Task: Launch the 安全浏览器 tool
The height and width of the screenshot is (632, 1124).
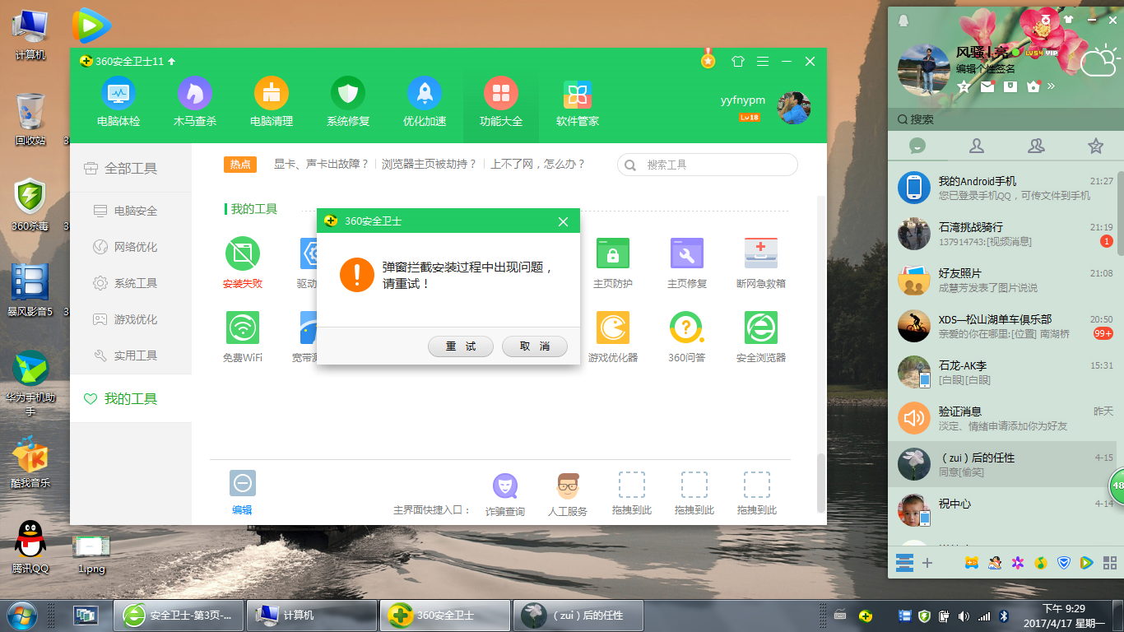Action: click(761, 337)
